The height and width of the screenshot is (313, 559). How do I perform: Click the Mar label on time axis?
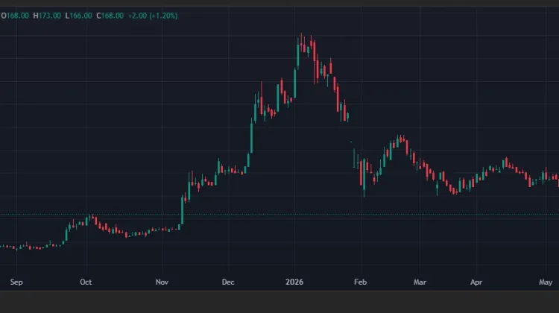[420, 282]
